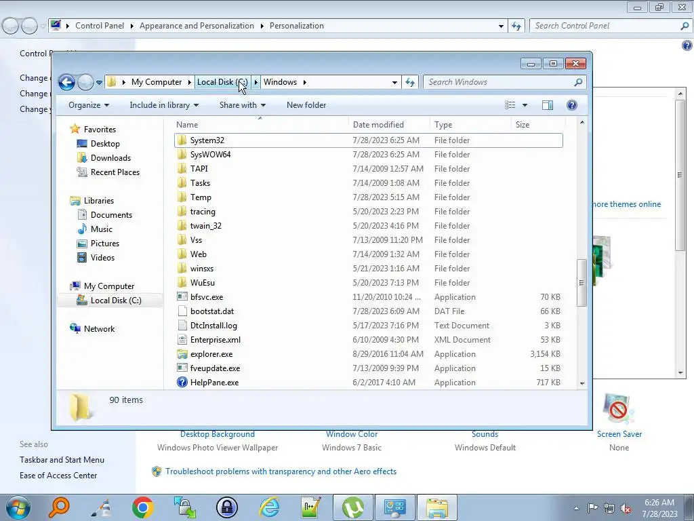This screenshot has width=694, height=521.
Task: Open Sounds link in Personalization
Action: [x=485, y=434]
